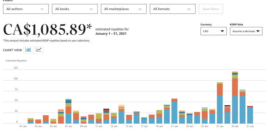Click the 21 Jan bar in chart

(x=175, y=111)
